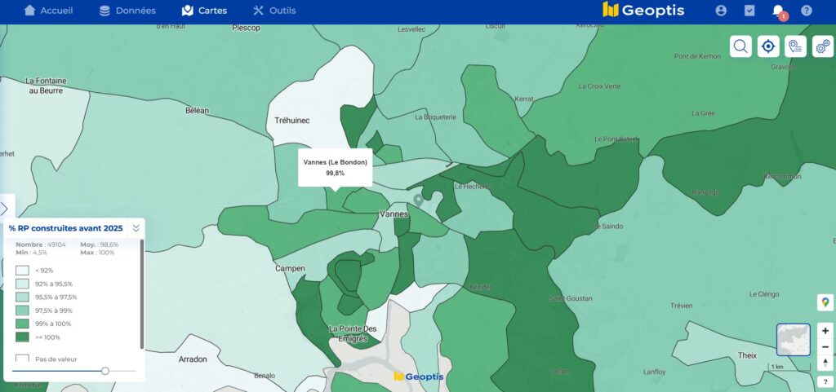Viewport: 836px width, 392px height.
Task: Click the 95,5% à 97,5% legend swatch
Action: click(x=22, y=297)
